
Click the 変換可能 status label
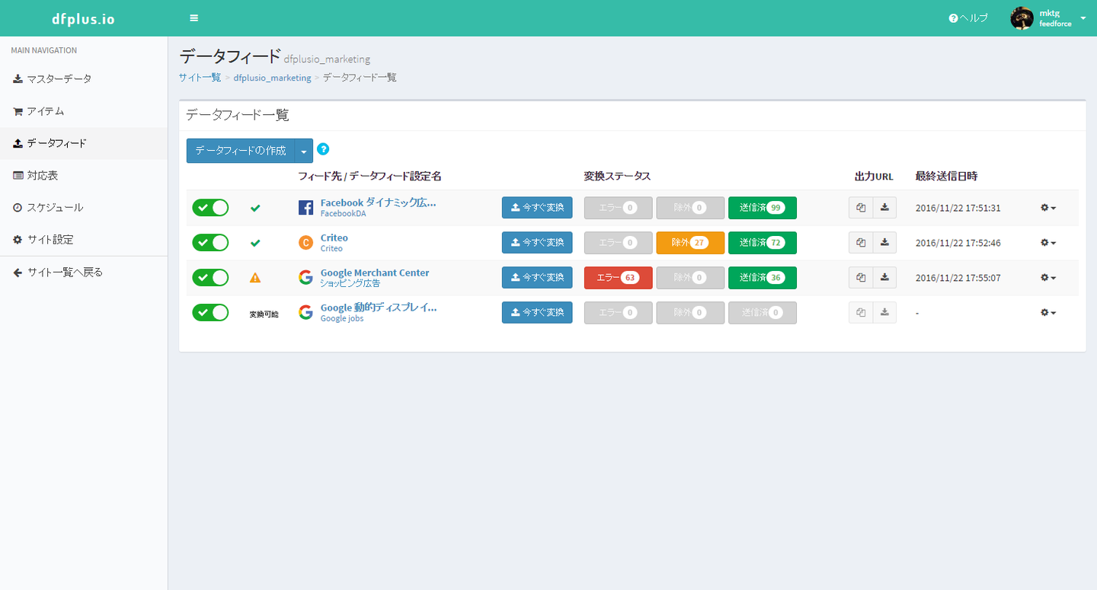click(264, 314)
